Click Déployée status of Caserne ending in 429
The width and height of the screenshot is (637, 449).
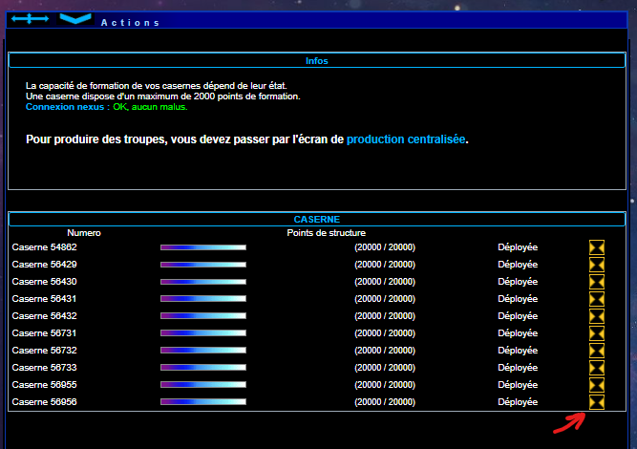[518, 265]
